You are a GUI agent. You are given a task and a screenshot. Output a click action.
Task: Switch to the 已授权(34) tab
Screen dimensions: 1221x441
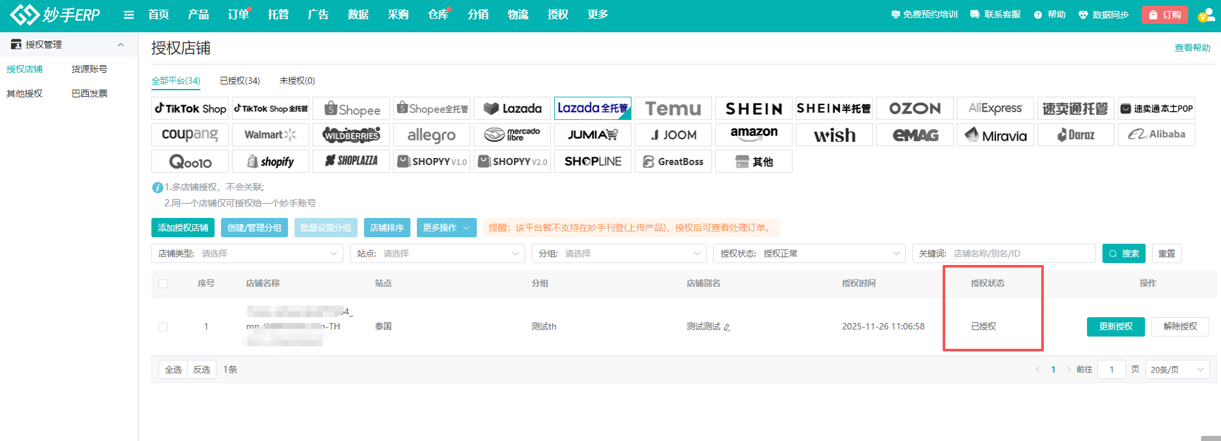point(240,81)
